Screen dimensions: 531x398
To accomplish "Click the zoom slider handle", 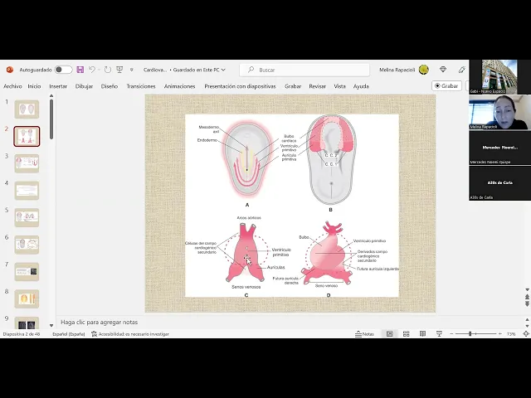I will 470,334.
